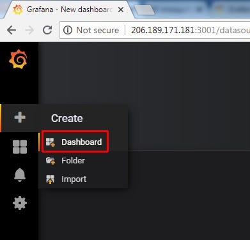Open the Configuration gear icon
The width and height of the screenshot is (250, 240).
coord(20,203)
